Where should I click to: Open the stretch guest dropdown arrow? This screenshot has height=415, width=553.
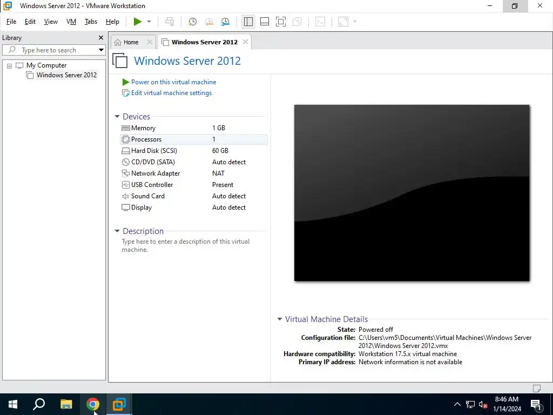pyautogui.click(x=354, y=22)
